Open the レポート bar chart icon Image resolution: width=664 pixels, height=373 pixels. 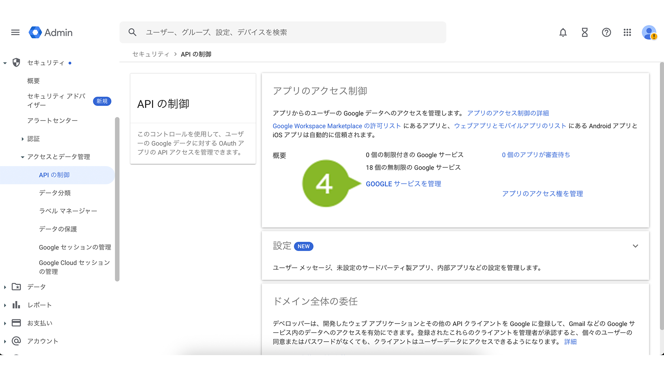(x=16, y=305)
